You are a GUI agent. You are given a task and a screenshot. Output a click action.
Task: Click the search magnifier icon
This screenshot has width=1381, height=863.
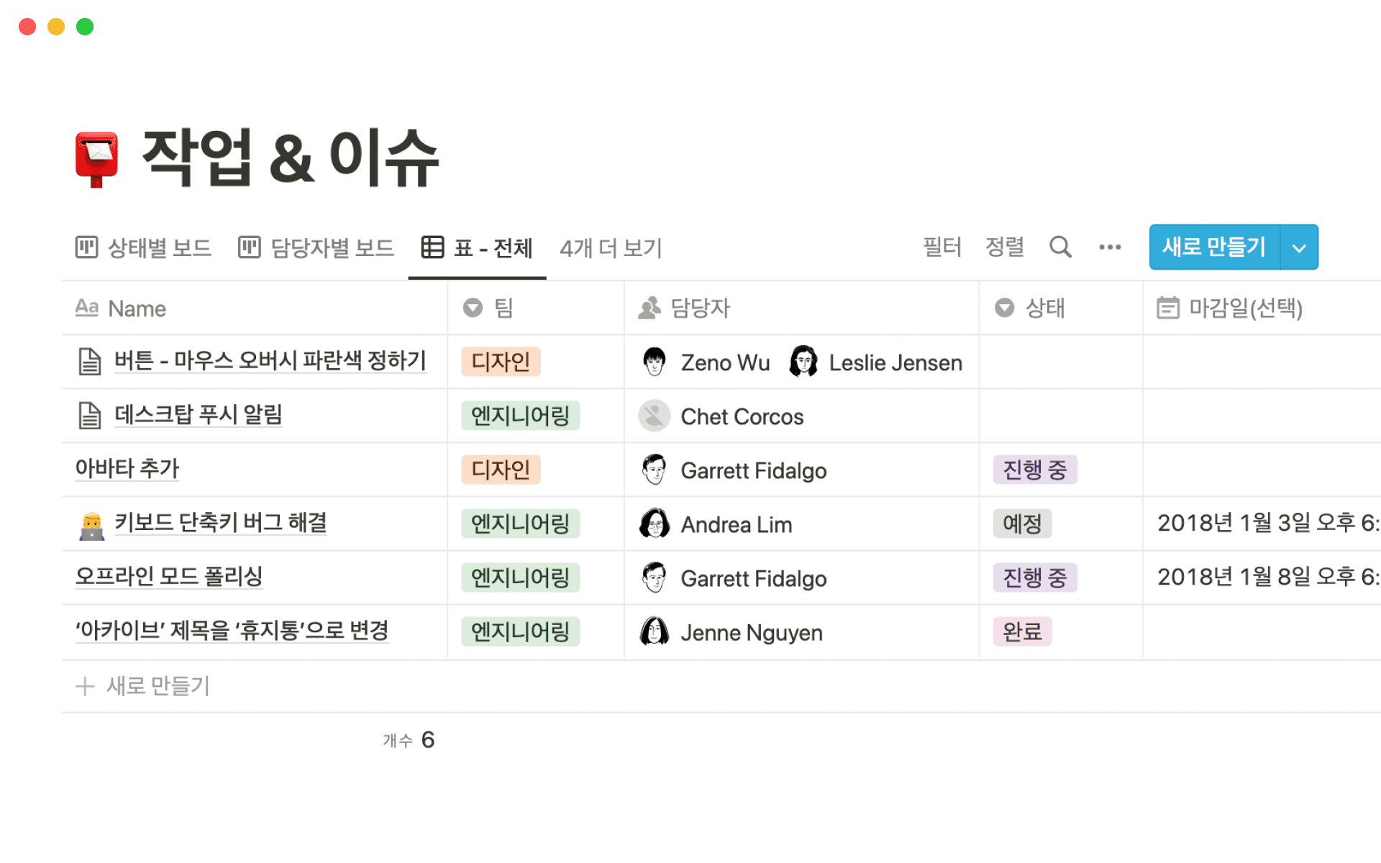pyautogui.click(x=1059, y=247)
